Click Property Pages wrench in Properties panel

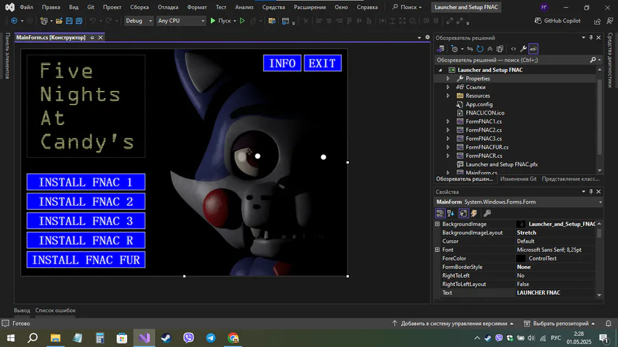[487, 213]
